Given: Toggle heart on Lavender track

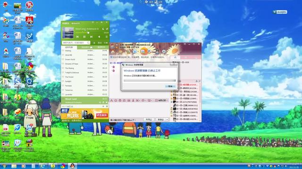Looking at the screenshot, I should pyautogui.click(x=63, y=94).
